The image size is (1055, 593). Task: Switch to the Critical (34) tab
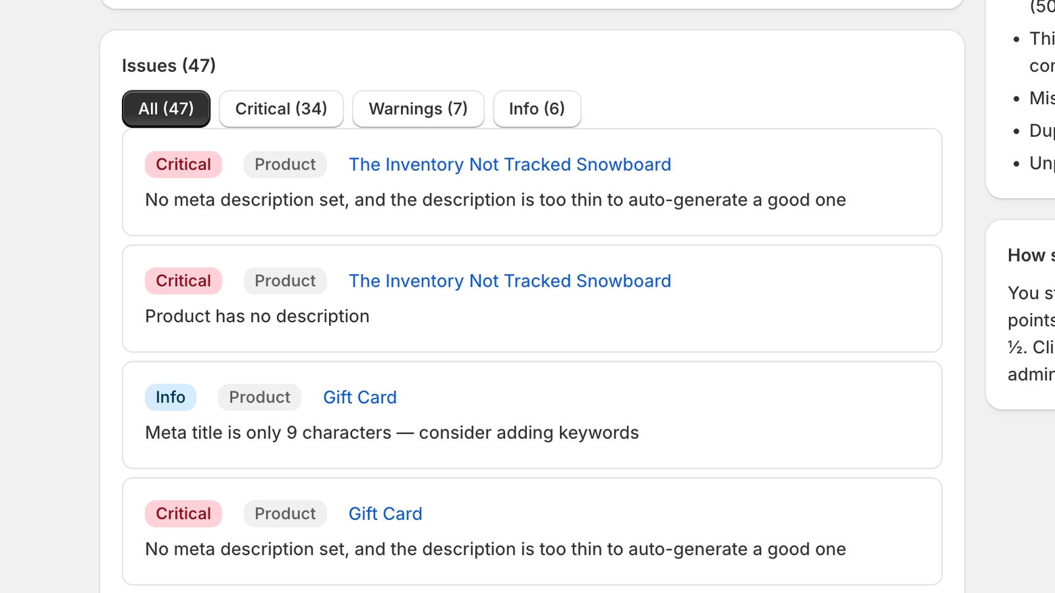[281, 109]
